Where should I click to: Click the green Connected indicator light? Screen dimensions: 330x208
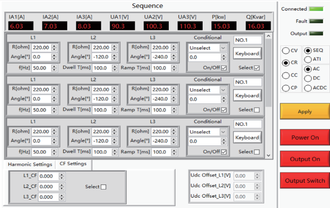(316, 9)
